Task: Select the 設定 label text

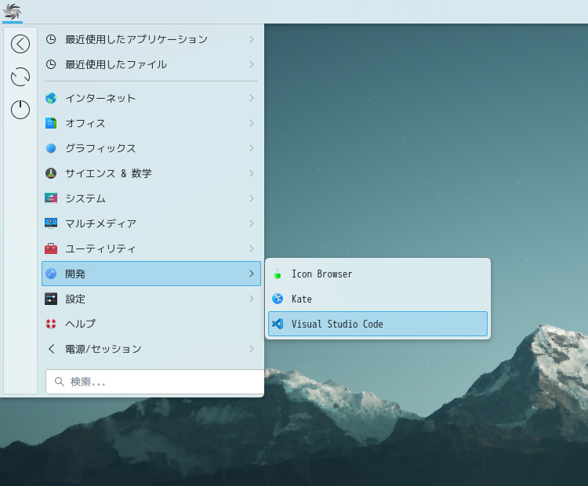Action: (x=75, y=299)
